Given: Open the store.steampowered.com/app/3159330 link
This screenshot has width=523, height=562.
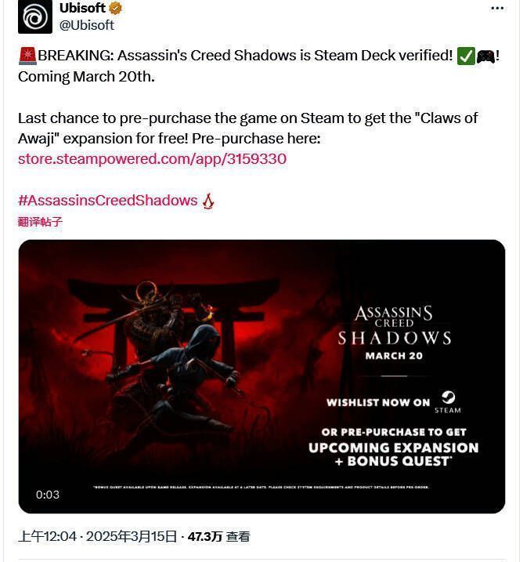Looking at the screenshot, I should coord(152,159).
